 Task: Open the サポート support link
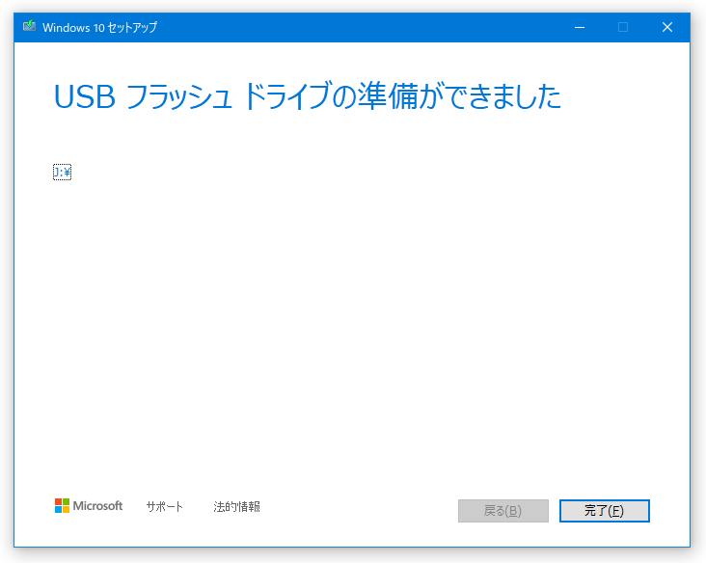tap(164, 507)
